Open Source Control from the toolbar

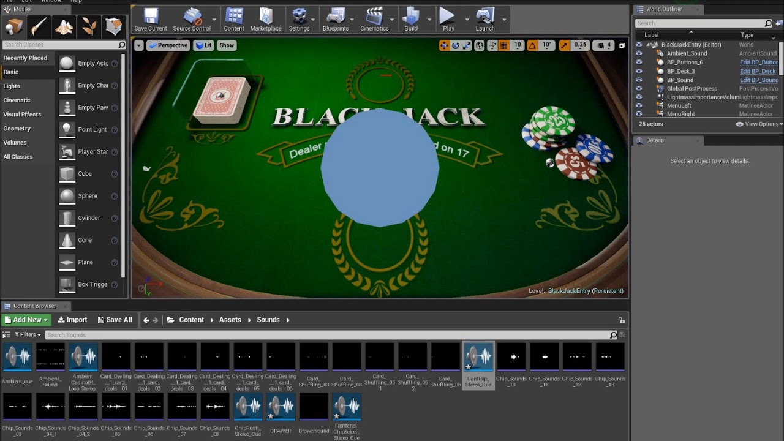pyautogui.click(x=192, y=20)
